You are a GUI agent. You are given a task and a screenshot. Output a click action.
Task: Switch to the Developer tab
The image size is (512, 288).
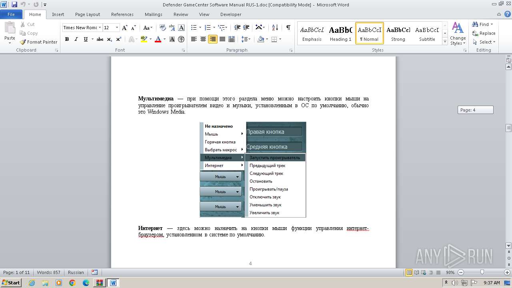pyautogui.click(x=231, y=14)
